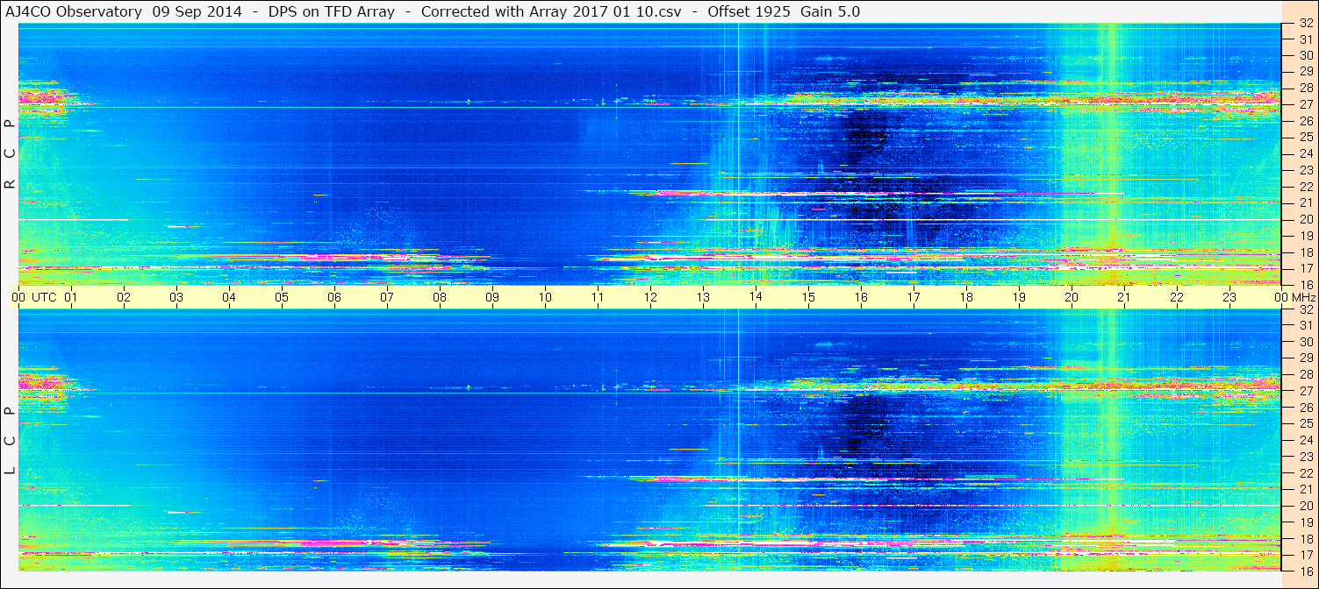Click the 24 MHz label in LCP panel
The height and width of the screenshot is (589, 1319).
pyautogui.click(x=1305, y=440)
